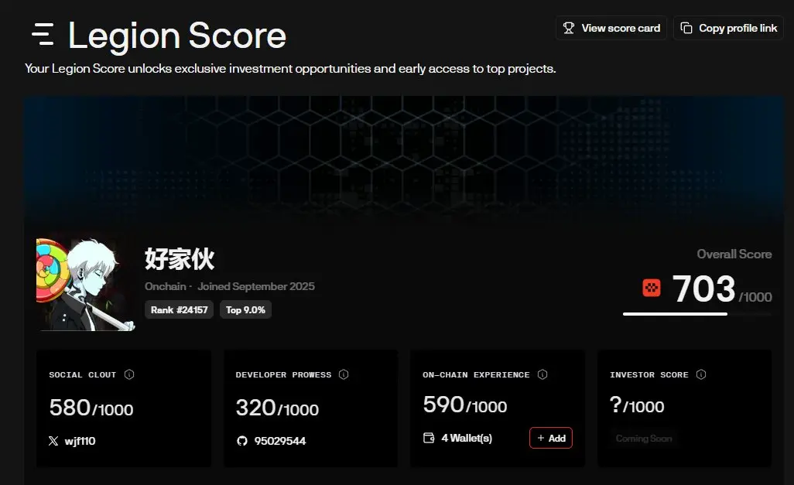Viewport: 794px width, 485px height.
Task: Click the 320/1000 Developer Prowess score
Action: [278, 408]
